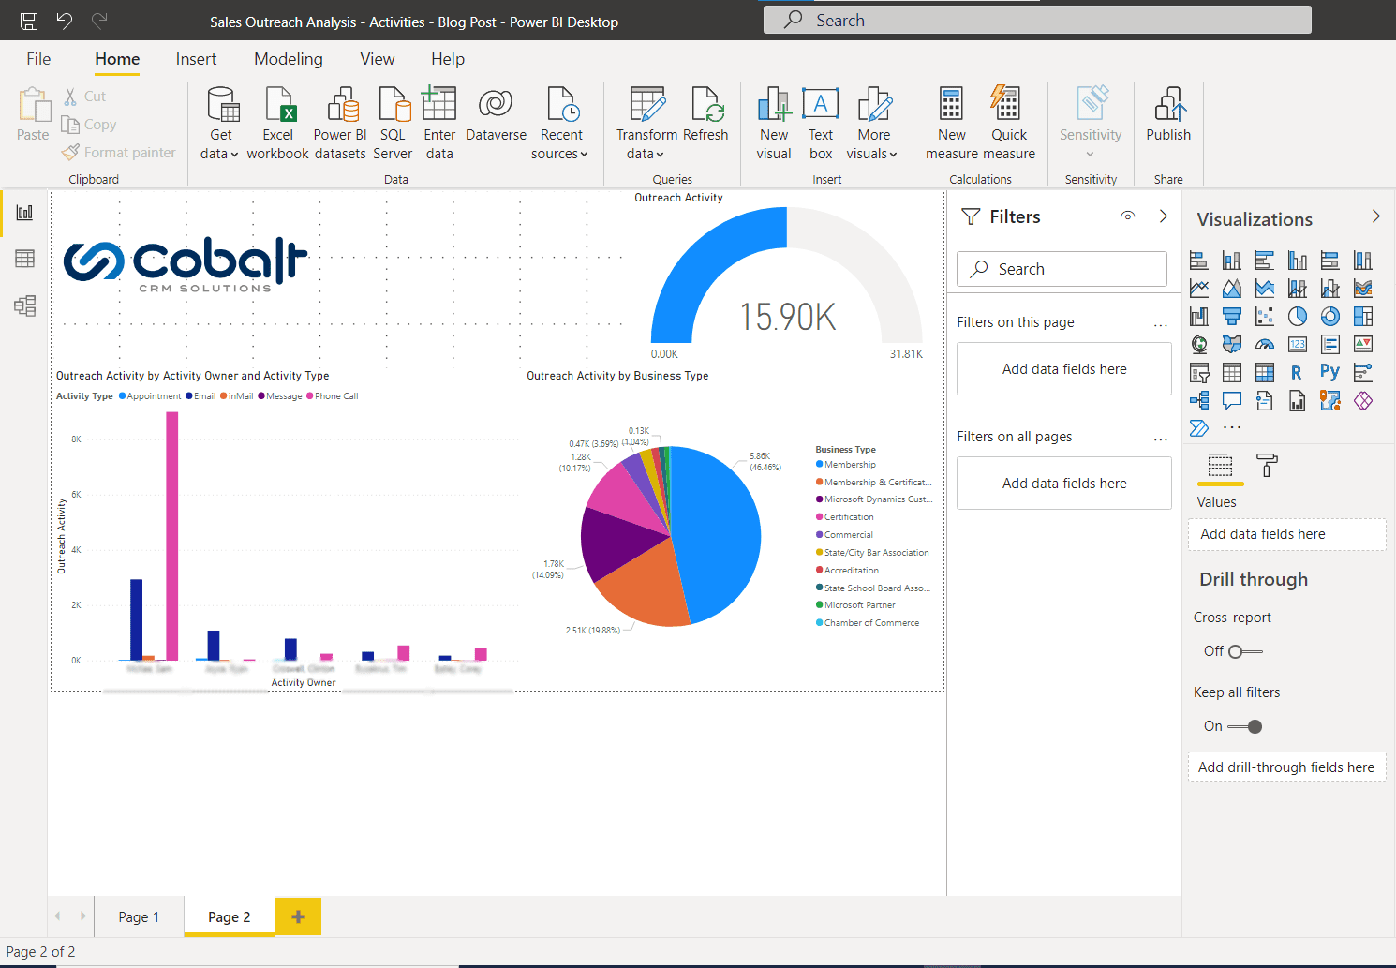Select the card (123) visualization icon
1396x968 pixels.
[1297, 344]
